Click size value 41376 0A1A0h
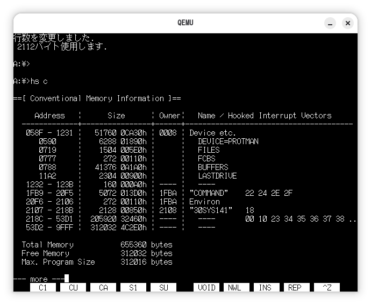The height and width of the screenshot is (305, 371). click(x=120, y=167)
